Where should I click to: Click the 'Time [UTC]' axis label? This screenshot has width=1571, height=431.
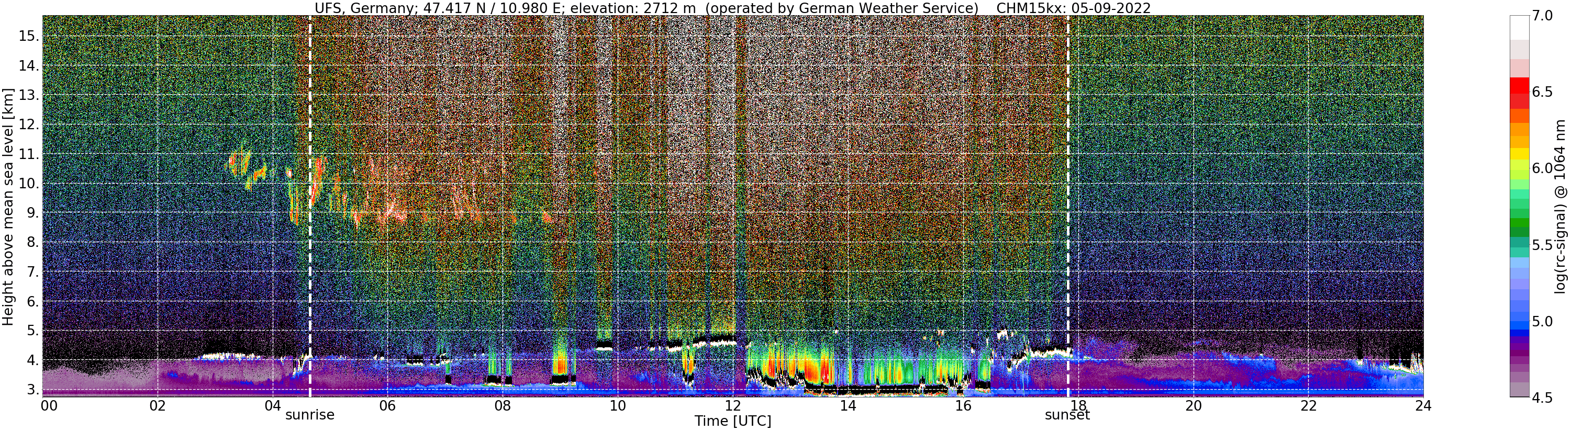(732, 421)
